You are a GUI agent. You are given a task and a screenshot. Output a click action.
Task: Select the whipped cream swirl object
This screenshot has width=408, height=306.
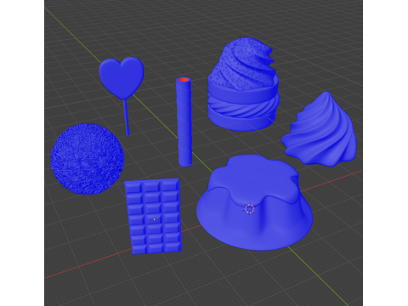(320, 130)
